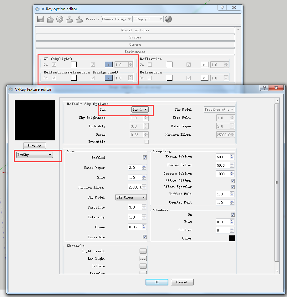
Task: Close the V-Ray texture editor window
Action: coord(276,88)
